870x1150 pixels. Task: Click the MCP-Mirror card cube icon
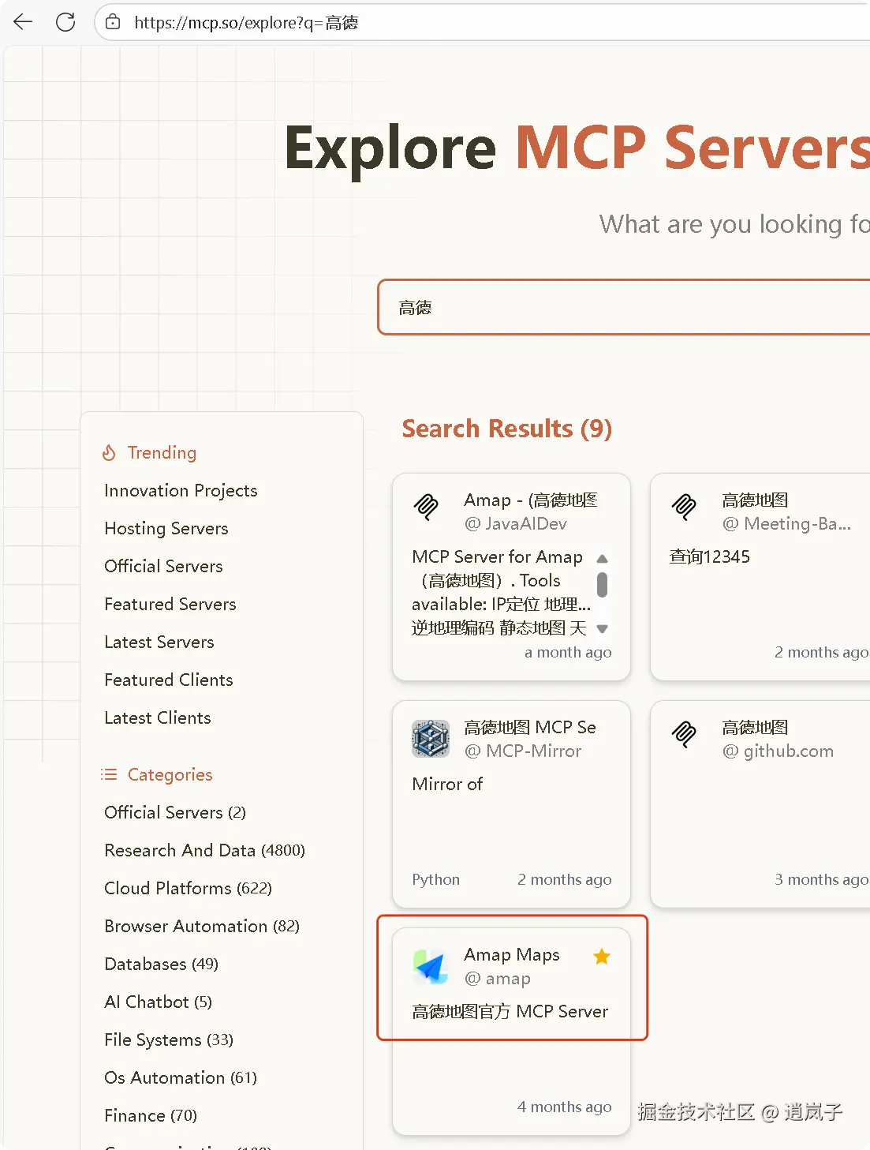tap(431, 739)
